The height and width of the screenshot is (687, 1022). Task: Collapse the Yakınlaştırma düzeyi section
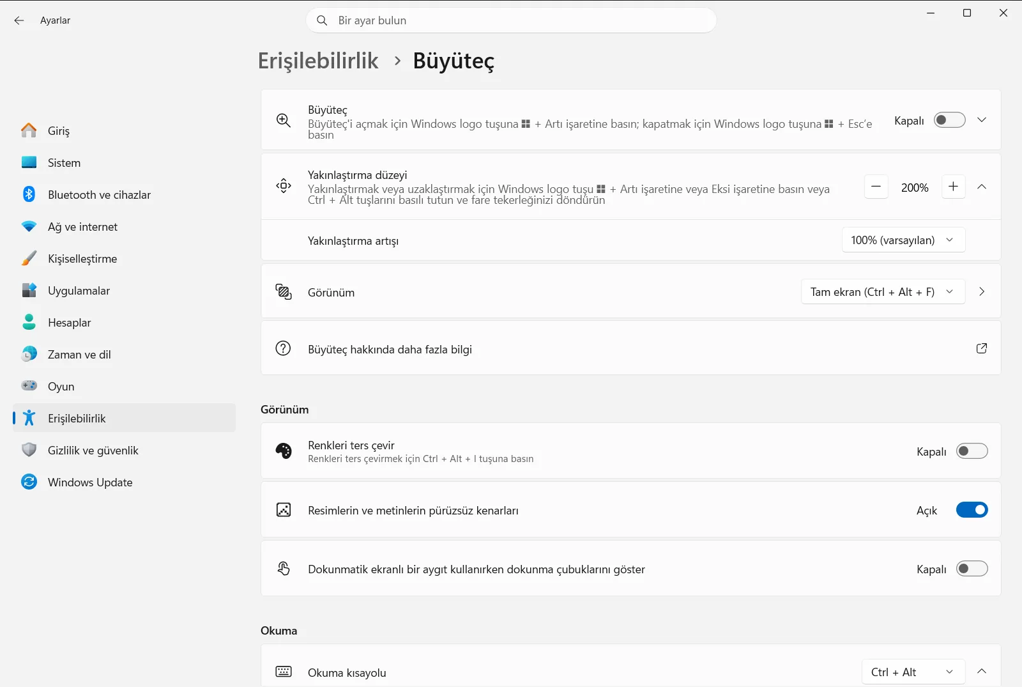[982, 187]
